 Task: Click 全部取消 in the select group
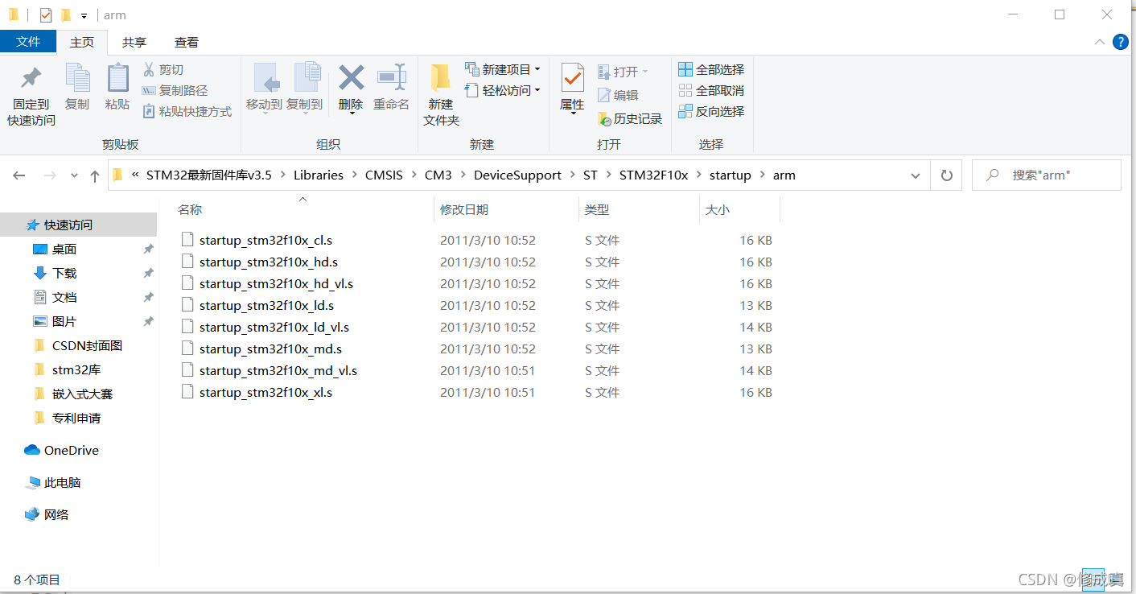[x=711, y=91]
